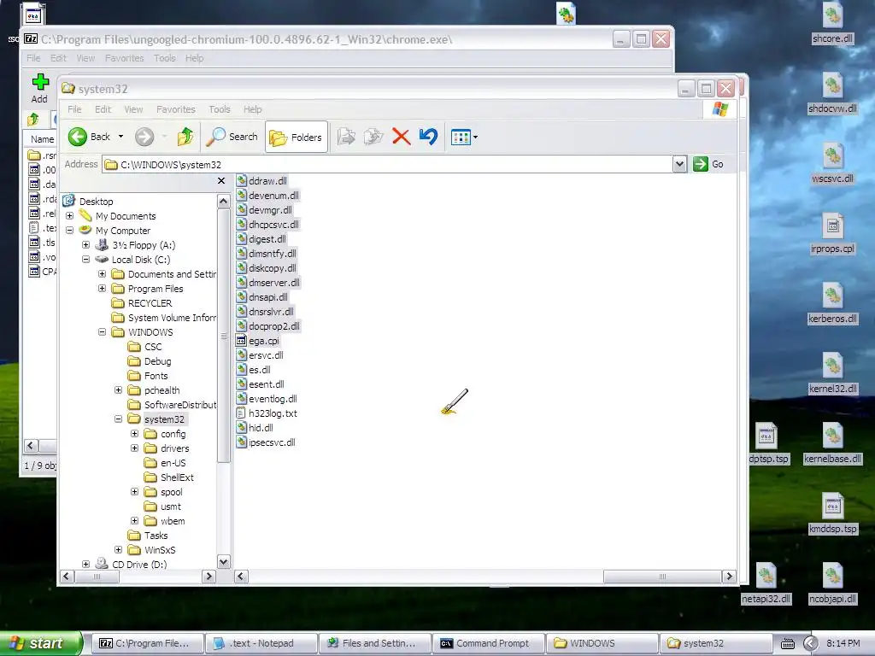Select Fonts folder in tree
875x656 pixels.
pyautogui.click(x=156, y=376)
